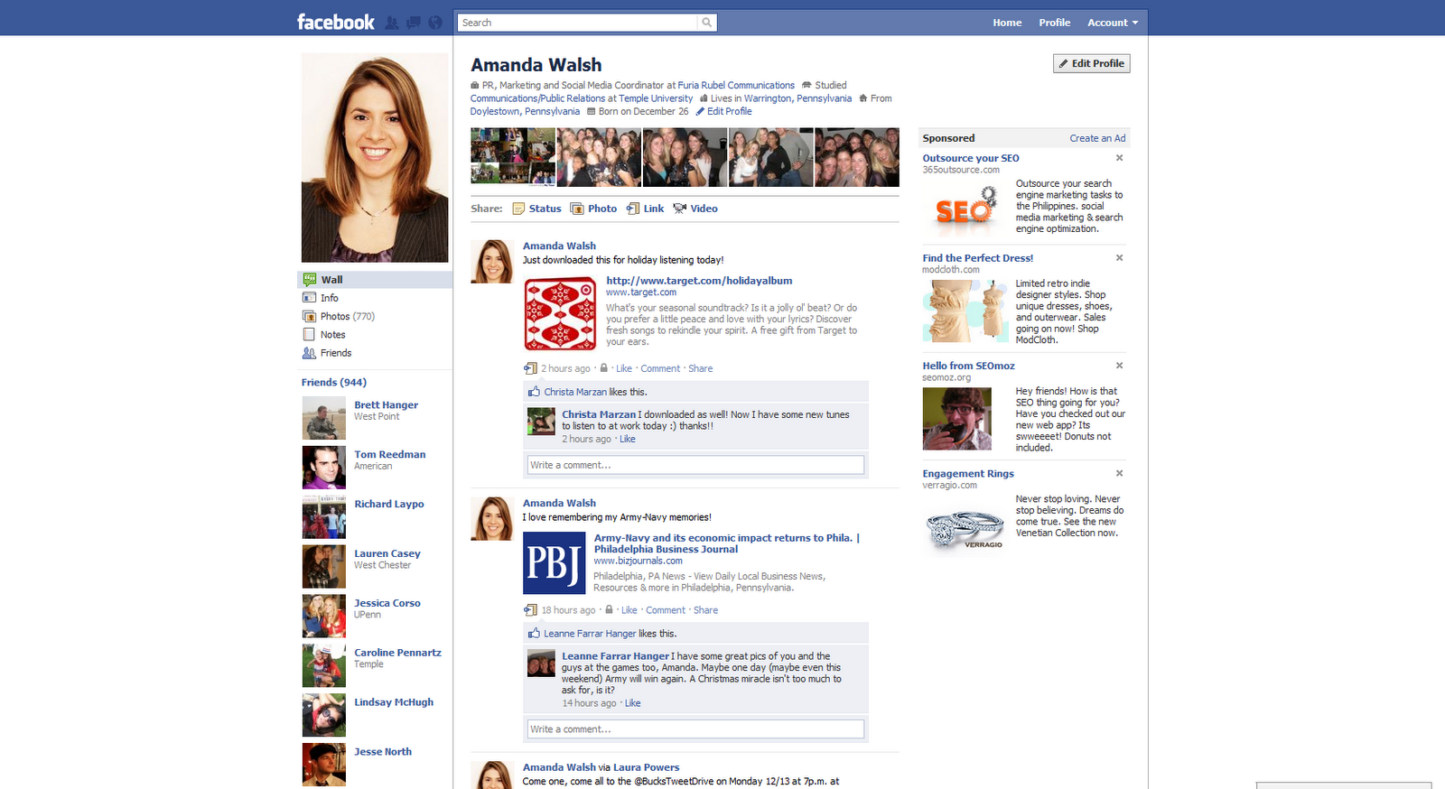
Task: Open Caroline Pennartz's profile
Action: pyautogui.click(x=397, y=653)
